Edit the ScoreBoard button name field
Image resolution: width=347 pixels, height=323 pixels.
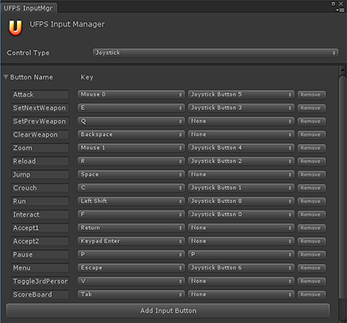(x=40, y=295)
